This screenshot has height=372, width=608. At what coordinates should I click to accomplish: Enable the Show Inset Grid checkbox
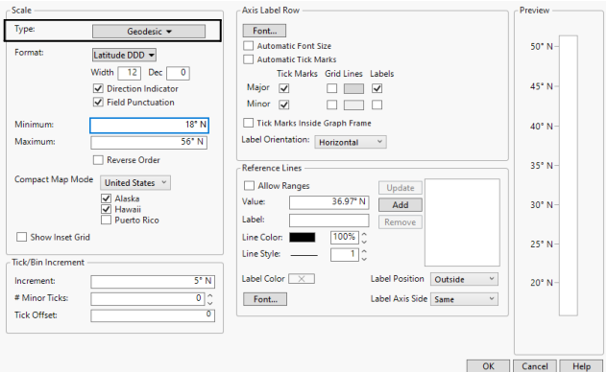tap(21, 237)
